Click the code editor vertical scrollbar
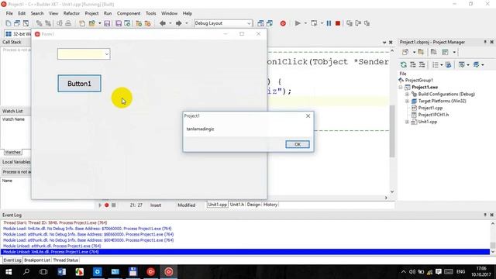Screen dimensions: 496x279 click(392, 131)
